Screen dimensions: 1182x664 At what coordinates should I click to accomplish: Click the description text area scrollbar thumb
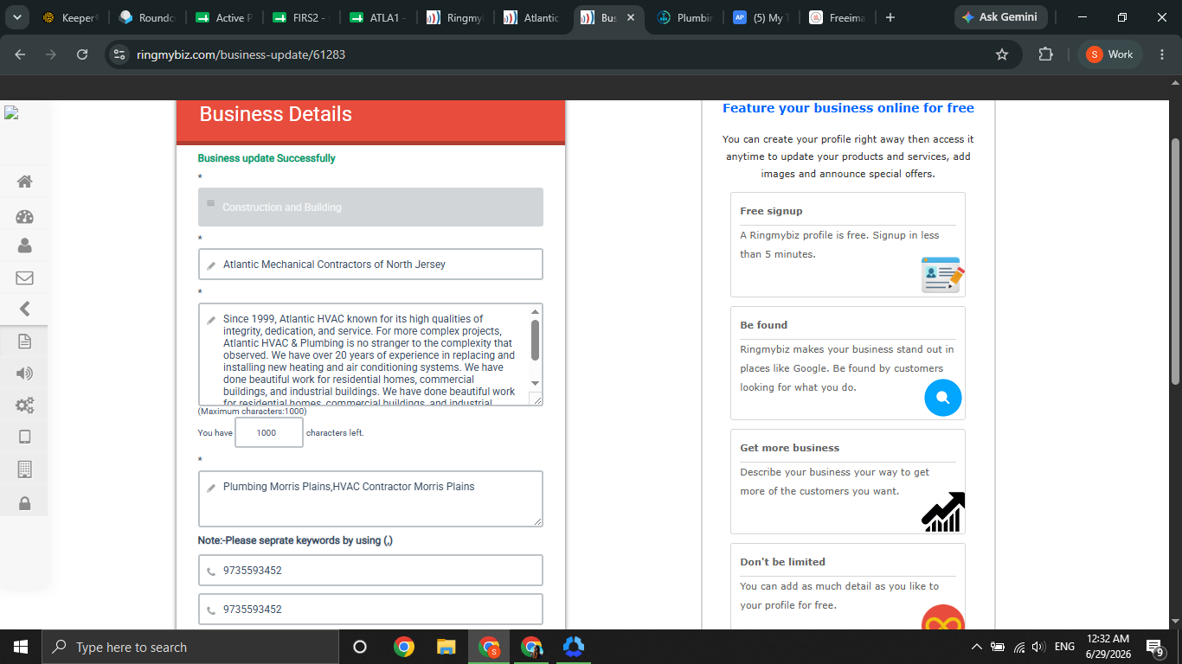pyautogui.click(x=535, y=340)
